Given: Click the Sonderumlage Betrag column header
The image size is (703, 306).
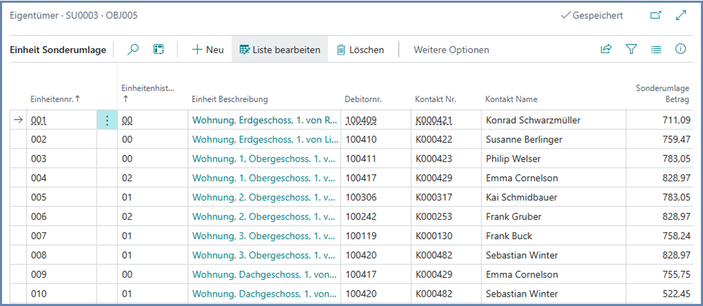Looking at the screenshot, I should tap(662, 94).
